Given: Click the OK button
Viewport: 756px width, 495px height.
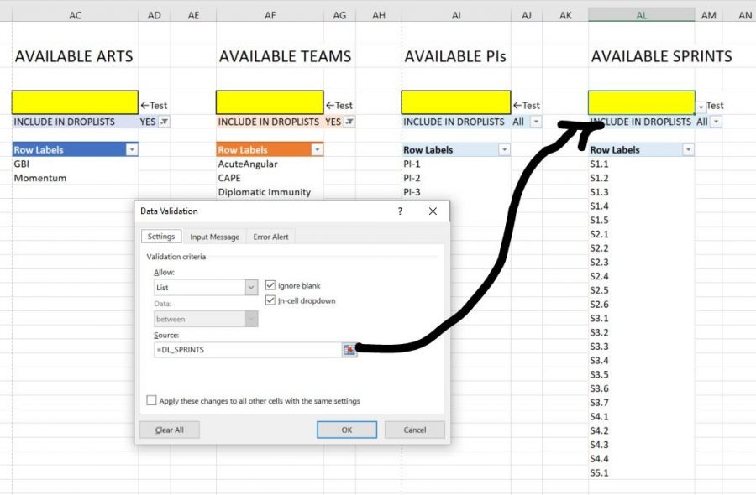Looking at the screenshot, I should tap(347, 430).
